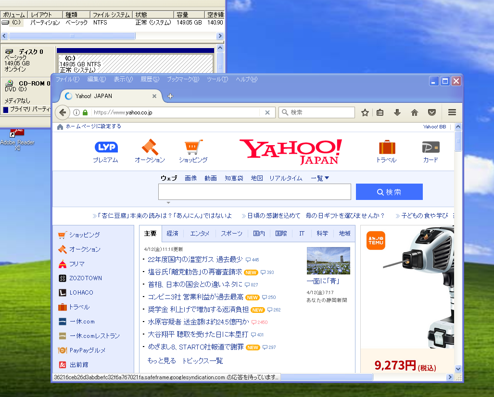The width and height of the screenshot is (494, 397).
Task: Switch to the エンタメ news tab
Action: [x=200, y=233]
